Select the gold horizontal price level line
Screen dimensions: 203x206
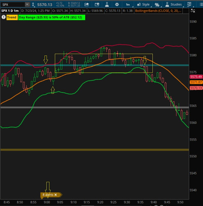tap(95, 150)
